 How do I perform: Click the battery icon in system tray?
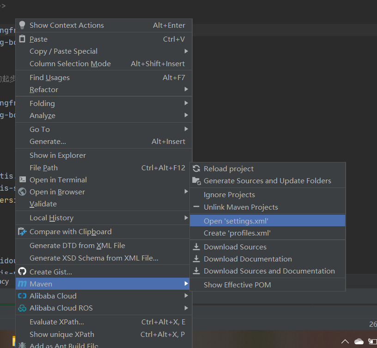click(x=372, y=342)
